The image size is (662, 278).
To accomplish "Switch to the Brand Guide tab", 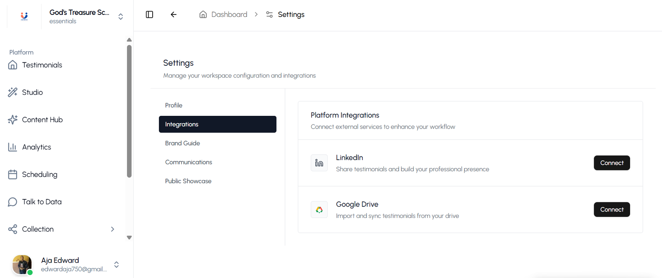I will pyautogui.click(x=182, y=143).
